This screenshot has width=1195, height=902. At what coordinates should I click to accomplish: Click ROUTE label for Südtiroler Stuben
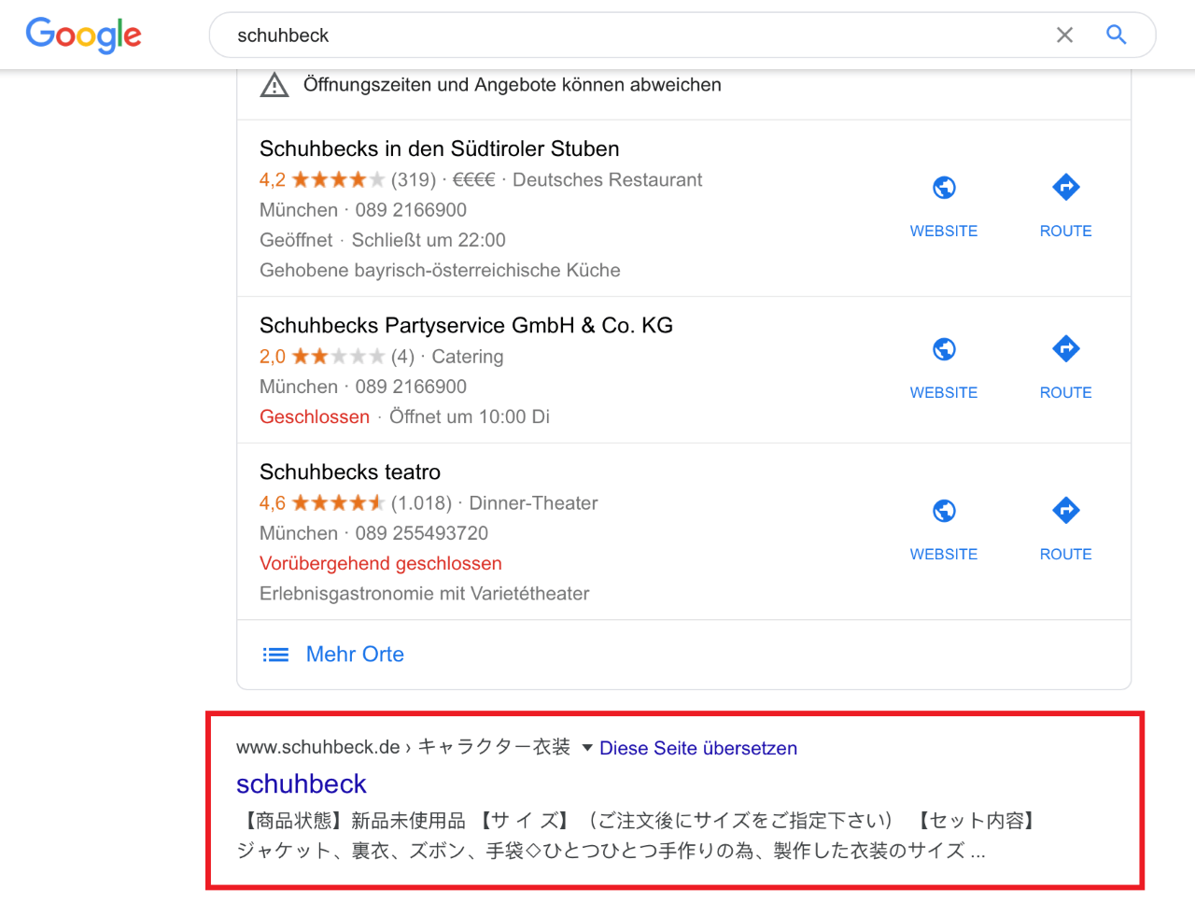[1066, 231]
